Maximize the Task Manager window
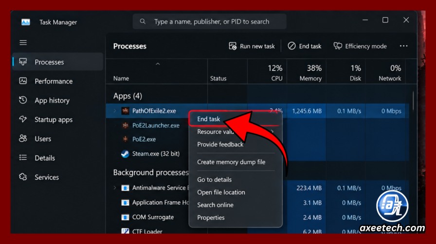This screenshot has width=436, height=244. [x=385, y=20]
